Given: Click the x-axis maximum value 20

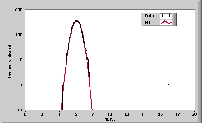Looking at the screenshot, I should (x=194, y=114).
